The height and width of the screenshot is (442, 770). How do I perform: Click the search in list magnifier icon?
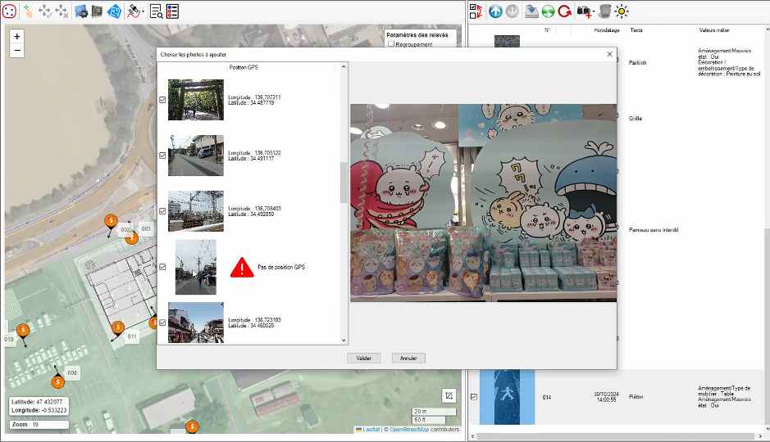pyautogui.click(x=156, y=11)
